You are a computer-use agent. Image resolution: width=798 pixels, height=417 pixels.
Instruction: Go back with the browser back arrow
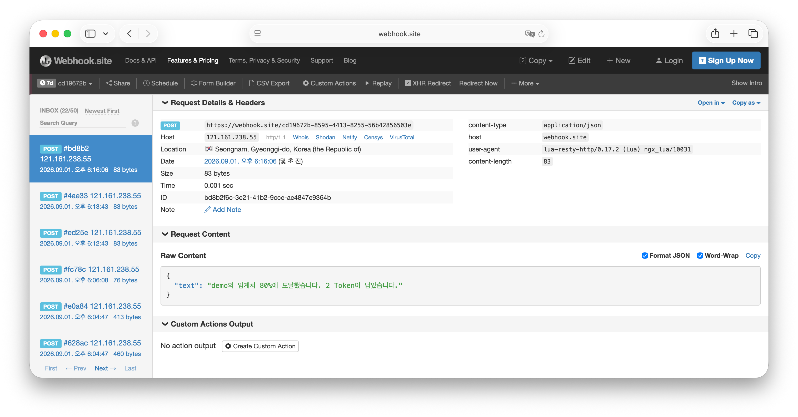(129, 33)
